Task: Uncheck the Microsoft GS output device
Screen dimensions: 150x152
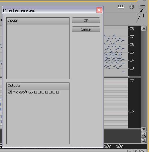Action: pyautogui.click(x=10, y=92)
